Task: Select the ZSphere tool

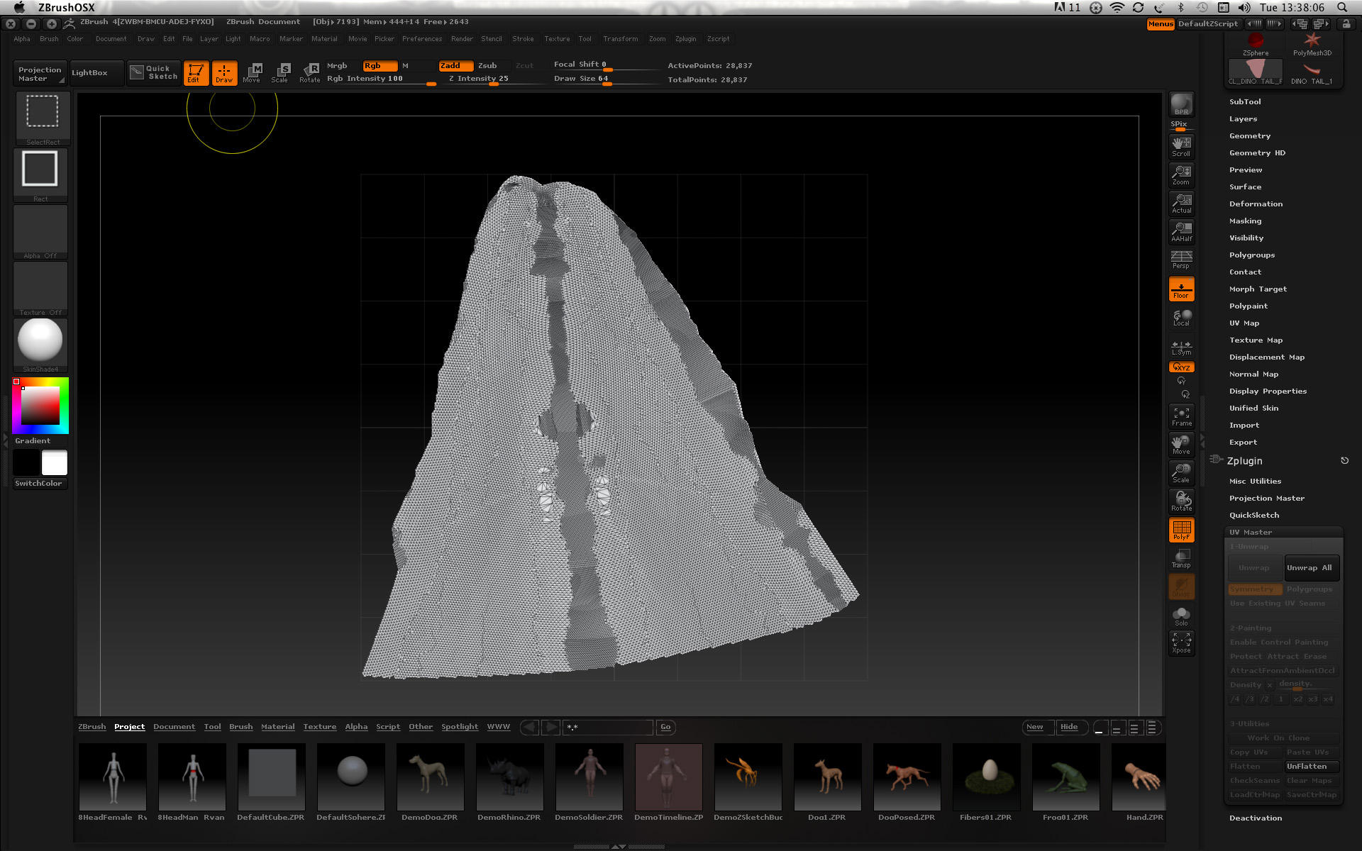Action: point(1255,44)
